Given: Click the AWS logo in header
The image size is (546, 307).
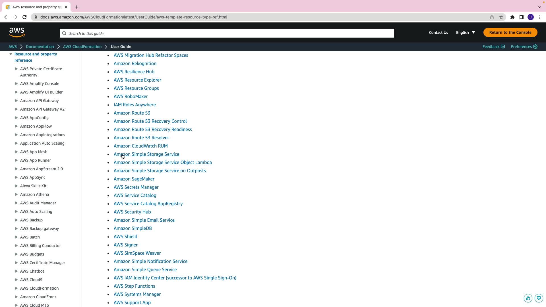Looking at the screenshot, I should pyautogui.click(x=17, y=32).
